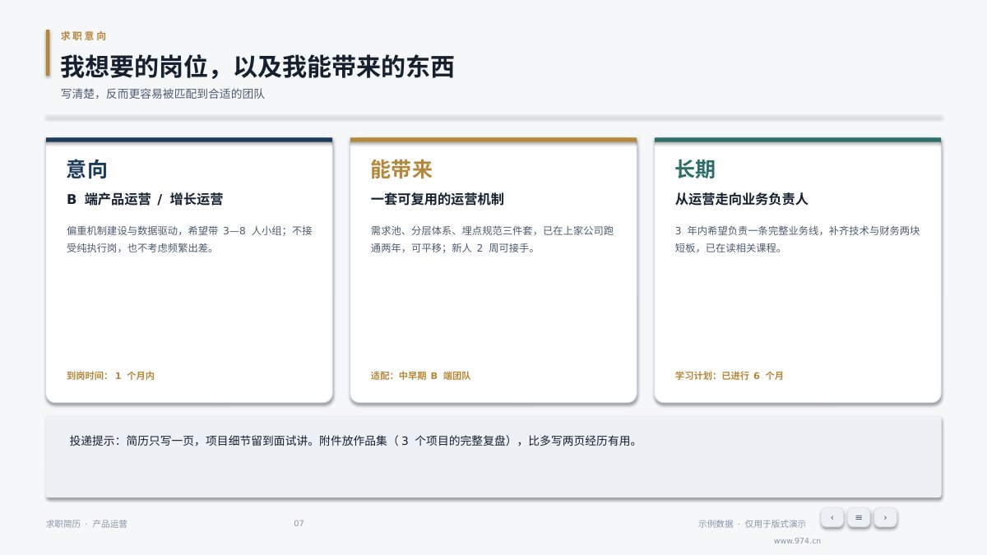Click the 示例数据 · 仅用于版式演示 footer text

pos(752,524)
